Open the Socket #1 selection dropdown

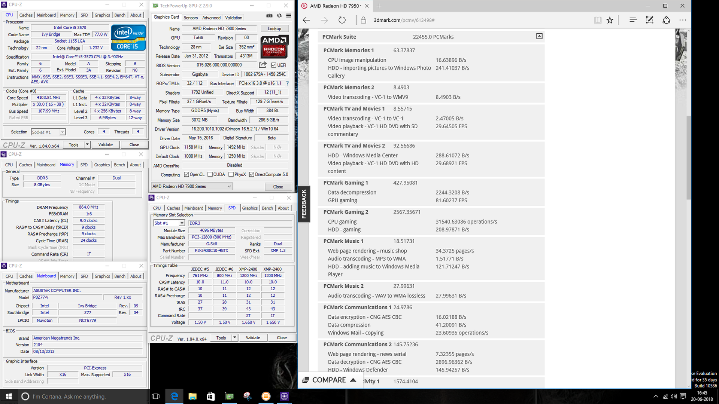[x=48, y=132]
